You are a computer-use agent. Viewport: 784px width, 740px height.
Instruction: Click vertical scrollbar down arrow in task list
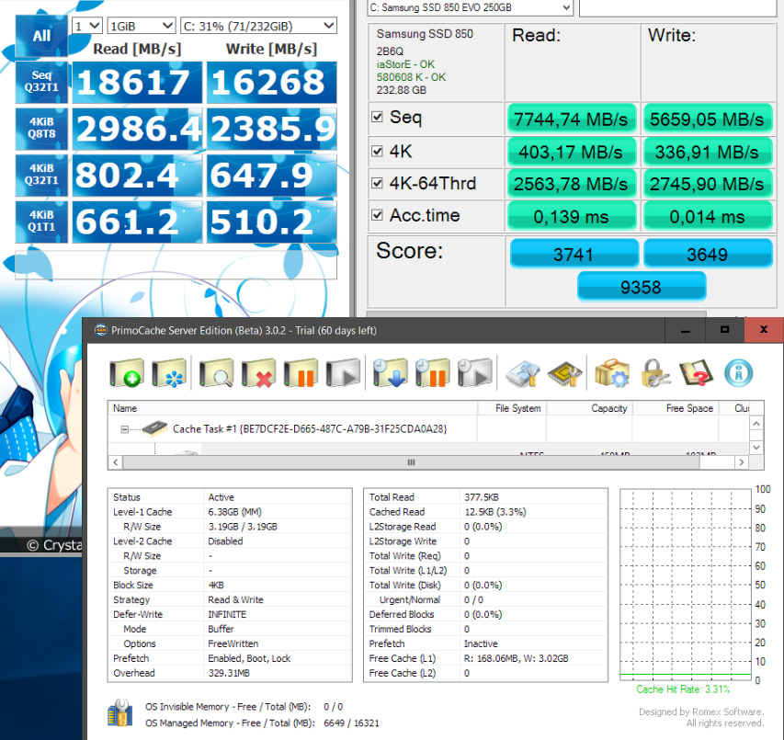756,447
